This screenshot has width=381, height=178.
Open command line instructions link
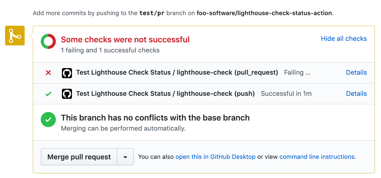317,157
